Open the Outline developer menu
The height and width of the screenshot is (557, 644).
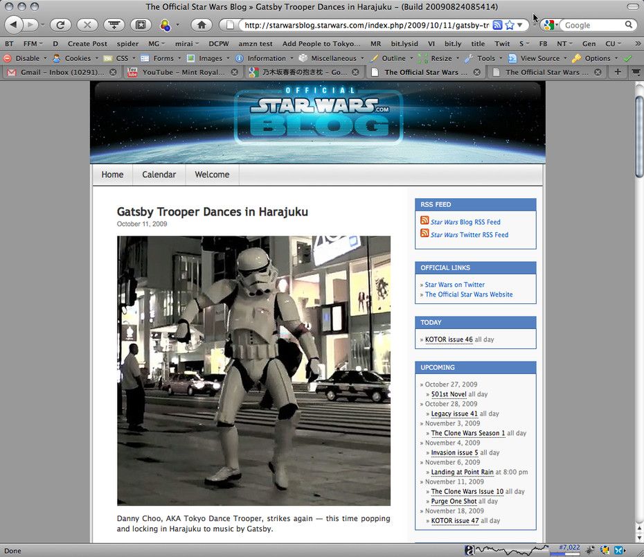point(391,58)
